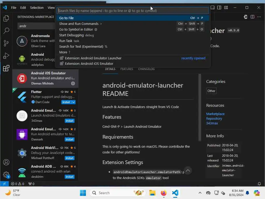
Task: Open notifications bell in VS Code status bar
Action: click(x=259, y=184)
